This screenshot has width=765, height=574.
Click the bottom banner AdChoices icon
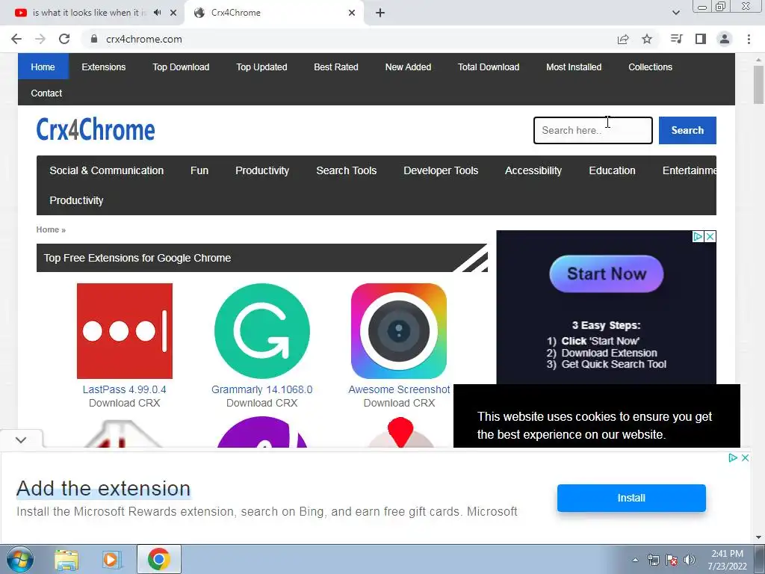[x=733, y=458]
